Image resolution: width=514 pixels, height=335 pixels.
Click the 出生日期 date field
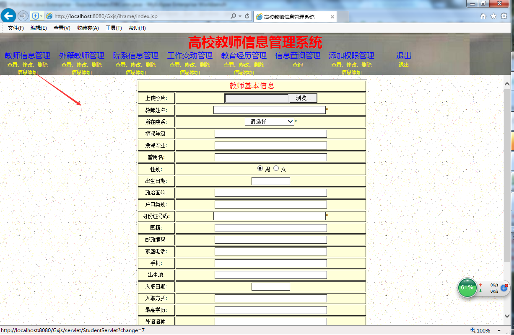pyautogui.click(x=270, y=181)
